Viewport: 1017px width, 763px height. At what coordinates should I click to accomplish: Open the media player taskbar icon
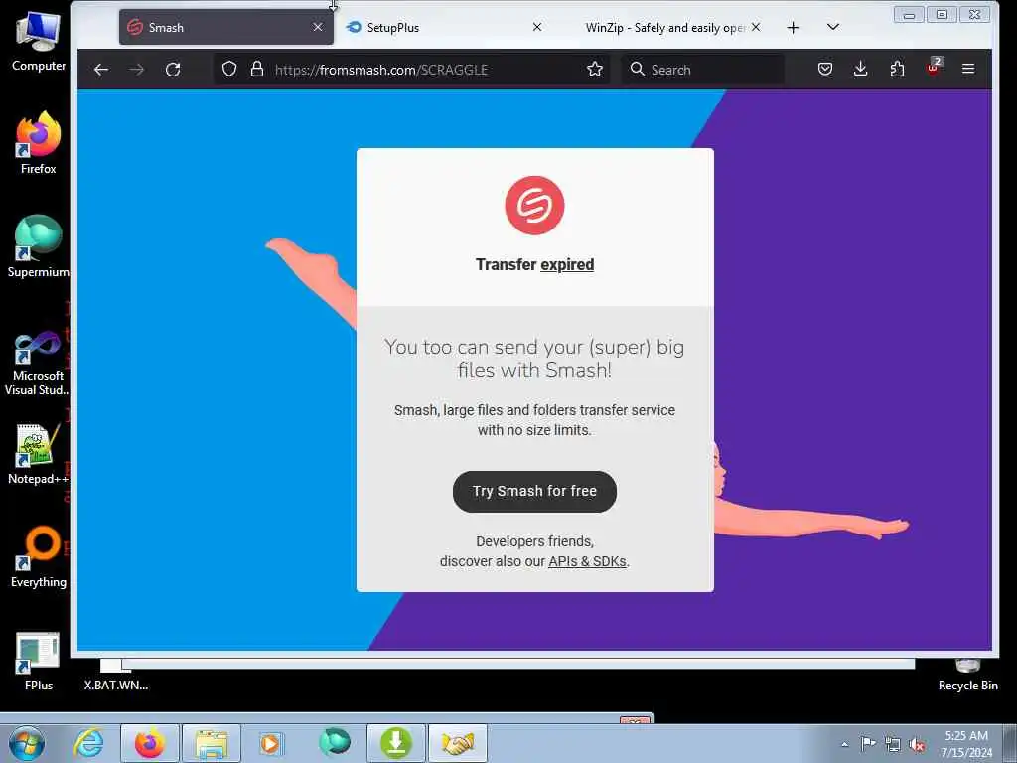tap(270, 743)
